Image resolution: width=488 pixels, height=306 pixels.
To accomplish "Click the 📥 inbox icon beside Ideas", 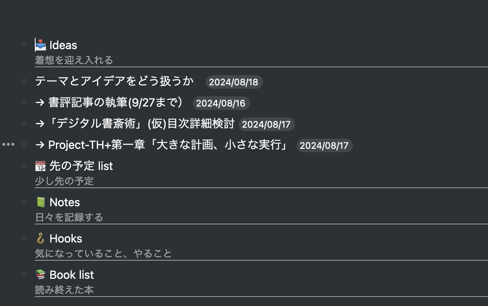I will 41,45.
